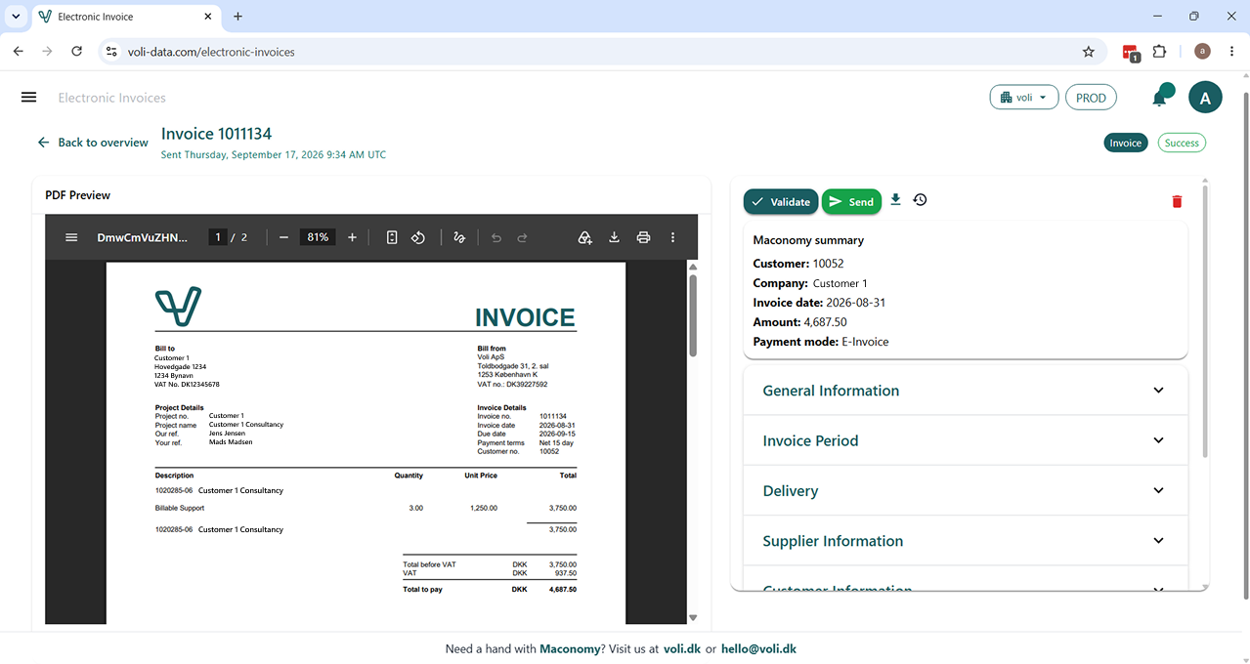Click the Invoice date 2026-08-31 summary
1250x664 pixels.
pos(819,303)
